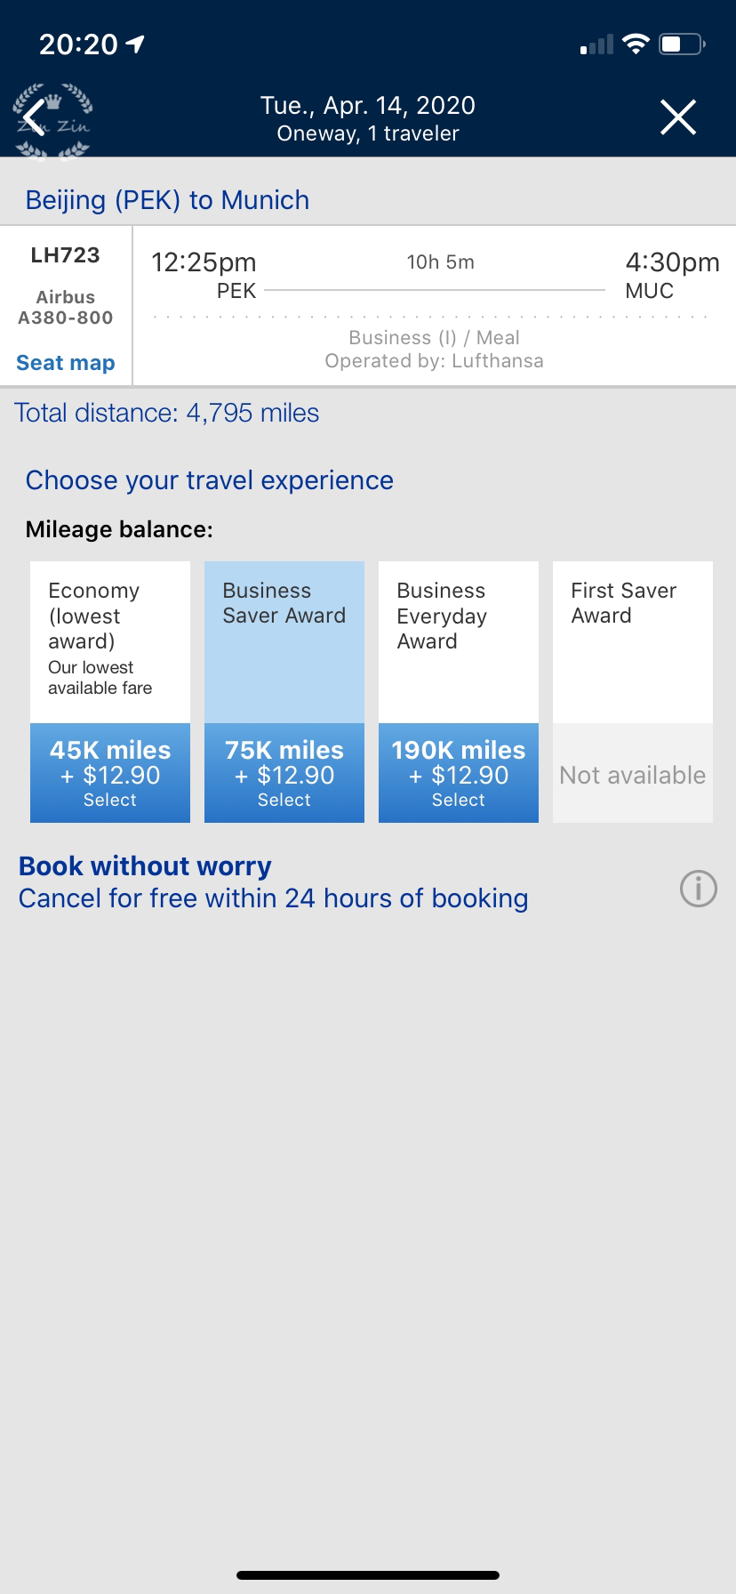Select the 190K miles Business Everyday fare

(459, 773)
